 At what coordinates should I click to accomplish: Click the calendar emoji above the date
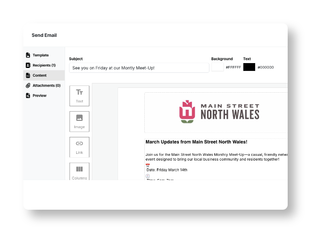[x=148, y=165]
